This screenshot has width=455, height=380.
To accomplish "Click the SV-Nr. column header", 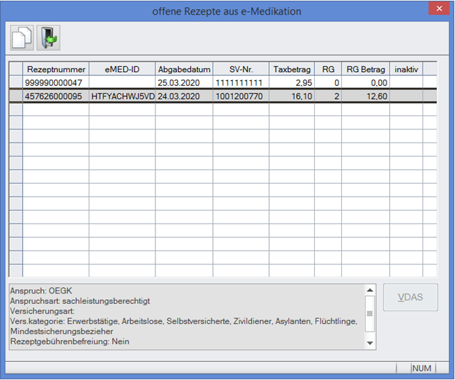I will coord(241,69).
